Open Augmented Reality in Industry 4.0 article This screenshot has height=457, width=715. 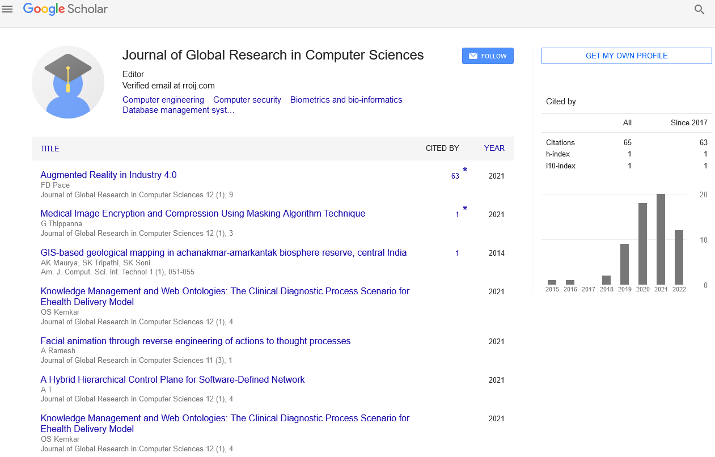[108, 175]
